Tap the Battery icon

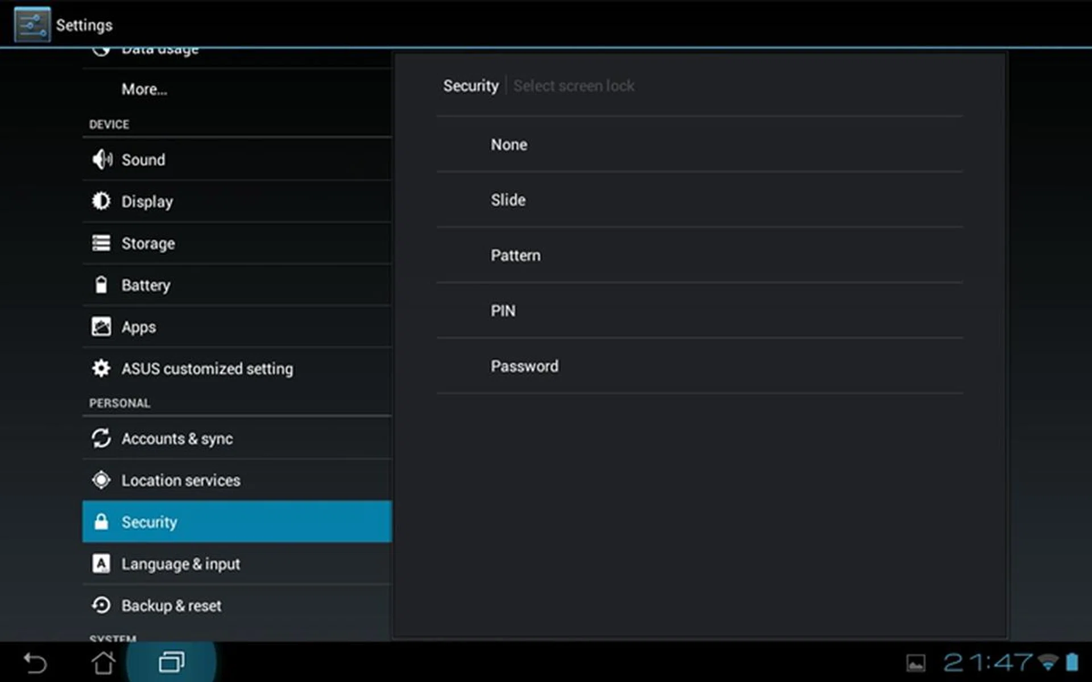(x=101, y=285)
